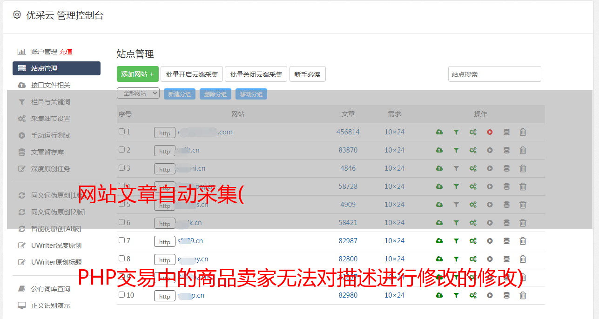This screenshot has width=599, height=319.
Task: Click the cloud upload icon in row 10
Action: (439, 295)
